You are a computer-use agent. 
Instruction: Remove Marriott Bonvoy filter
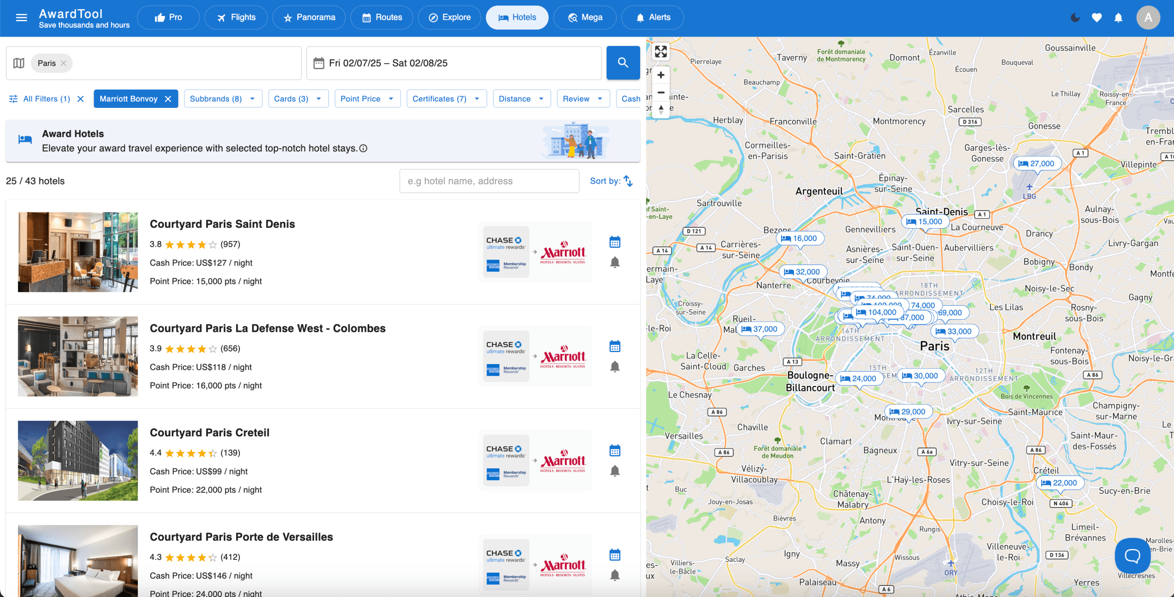pyautogui.click(x=168, y=99)
